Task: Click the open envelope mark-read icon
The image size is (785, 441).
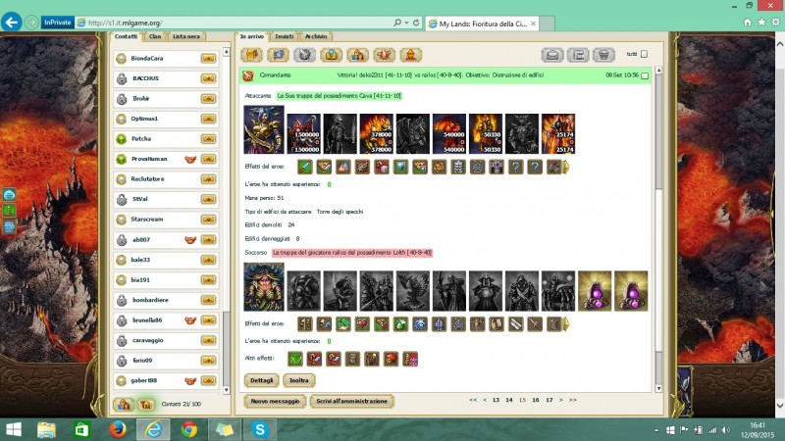Action: pyautogui.click(x=551, y=55)
